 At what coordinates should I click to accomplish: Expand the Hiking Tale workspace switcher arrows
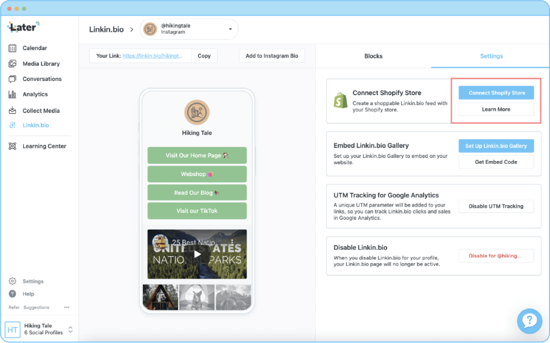coord(70,330)
